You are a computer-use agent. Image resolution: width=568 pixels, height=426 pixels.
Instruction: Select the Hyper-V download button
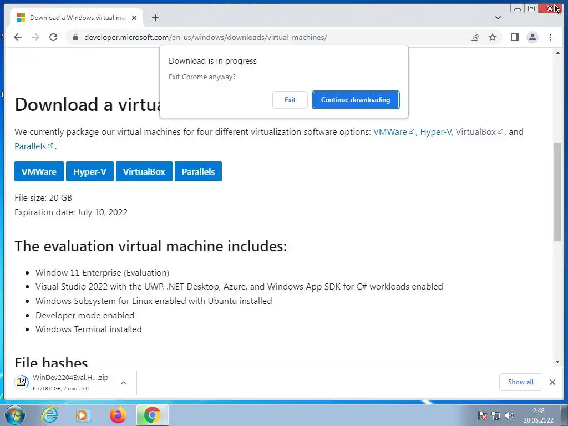pos(89,172)
